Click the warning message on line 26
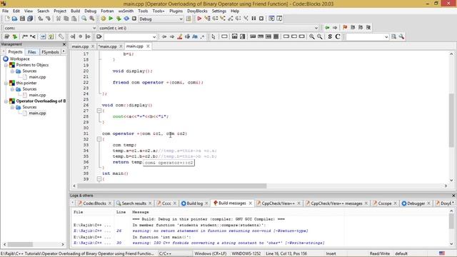457x257 pixels. (220, 231)
